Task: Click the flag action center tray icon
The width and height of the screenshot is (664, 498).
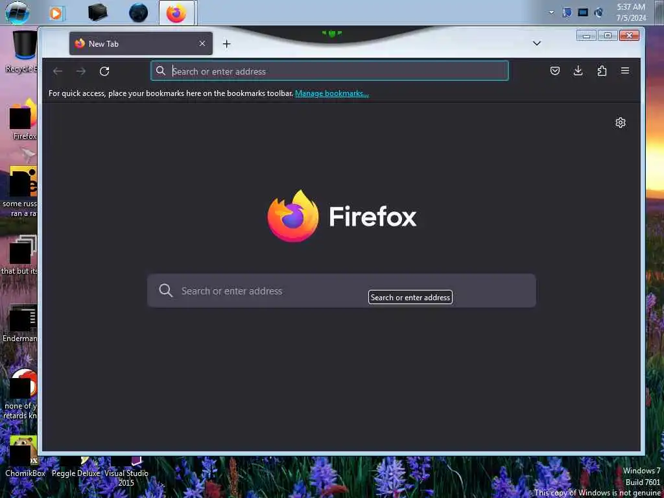Action: click(x=567, y=13)
